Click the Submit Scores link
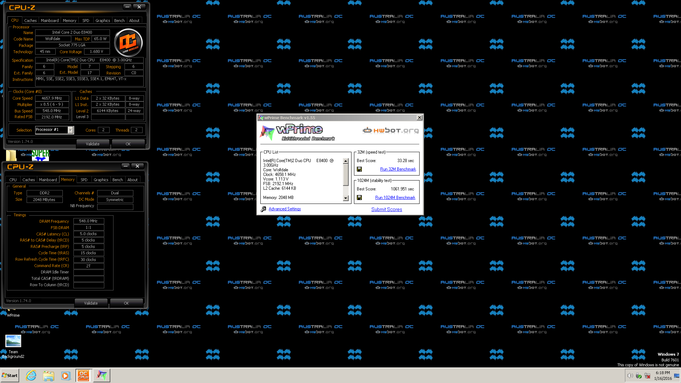 tap(387, 209)
